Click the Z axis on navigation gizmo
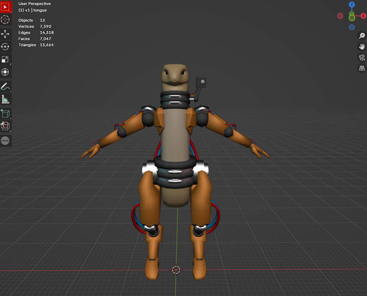 [x=351, y=4]
